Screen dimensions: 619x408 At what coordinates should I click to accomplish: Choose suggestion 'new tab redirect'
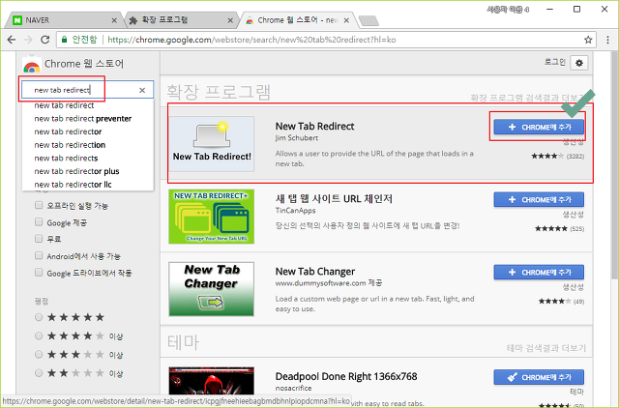64,105
